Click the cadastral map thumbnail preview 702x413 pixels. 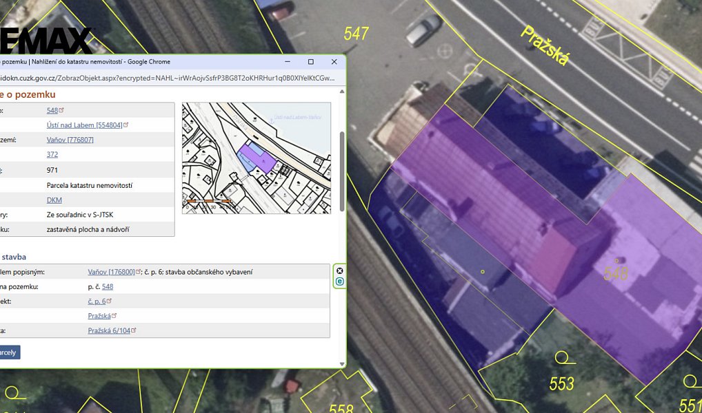256,158
